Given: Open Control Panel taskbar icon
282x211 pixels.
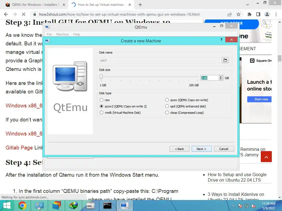Looking at the screenshot, I should pos(39,206).
